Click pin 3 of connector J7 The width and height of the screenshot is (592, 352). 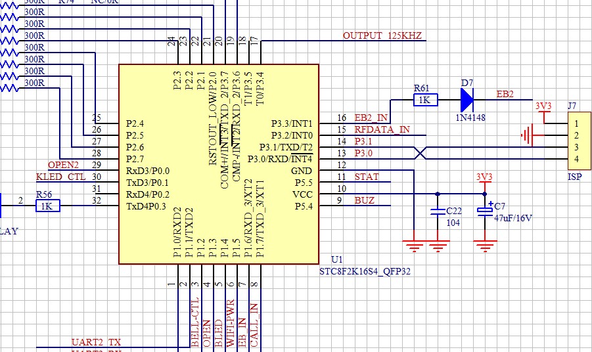576,147
